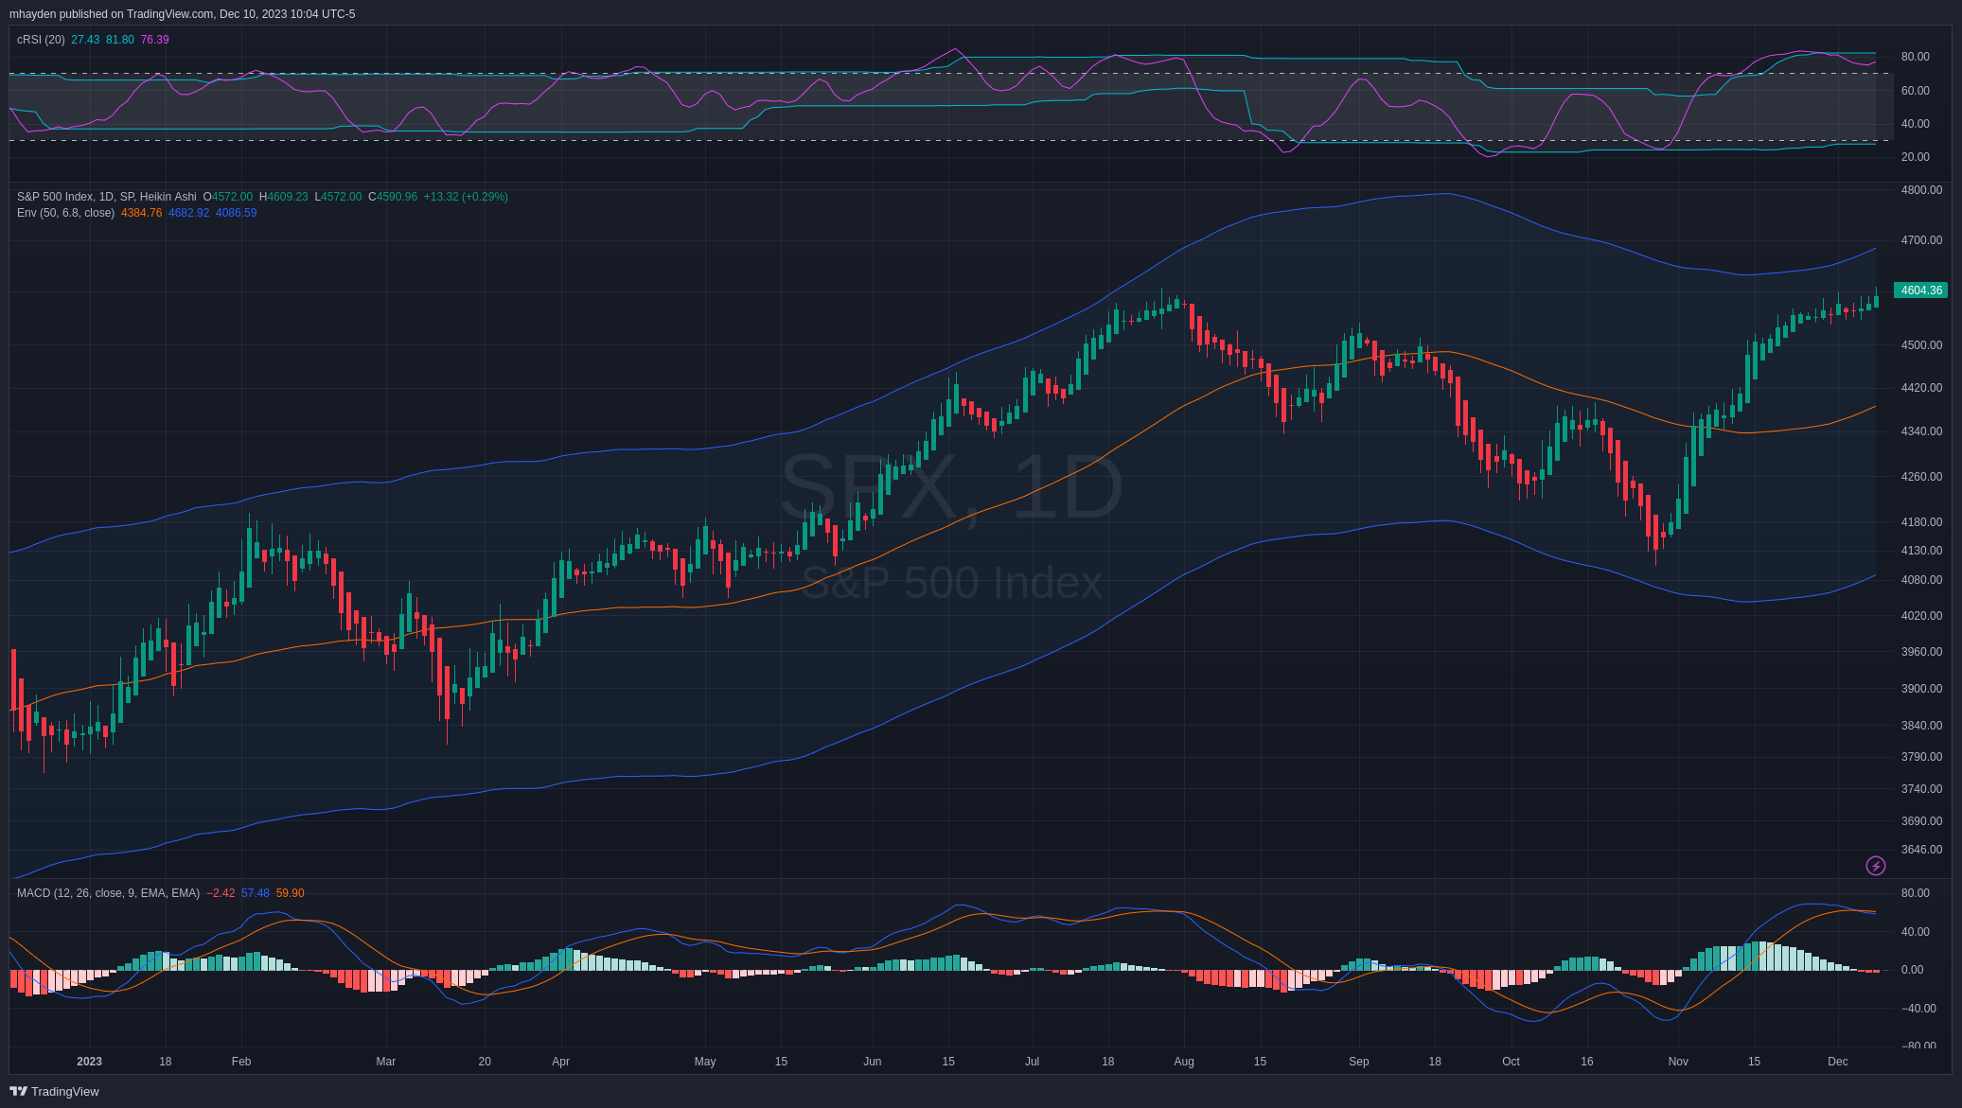The width and height of the screenshot is (1962, 1108).
Task: Click the 4180.00 price axis label
Action: click(1921, 522)
